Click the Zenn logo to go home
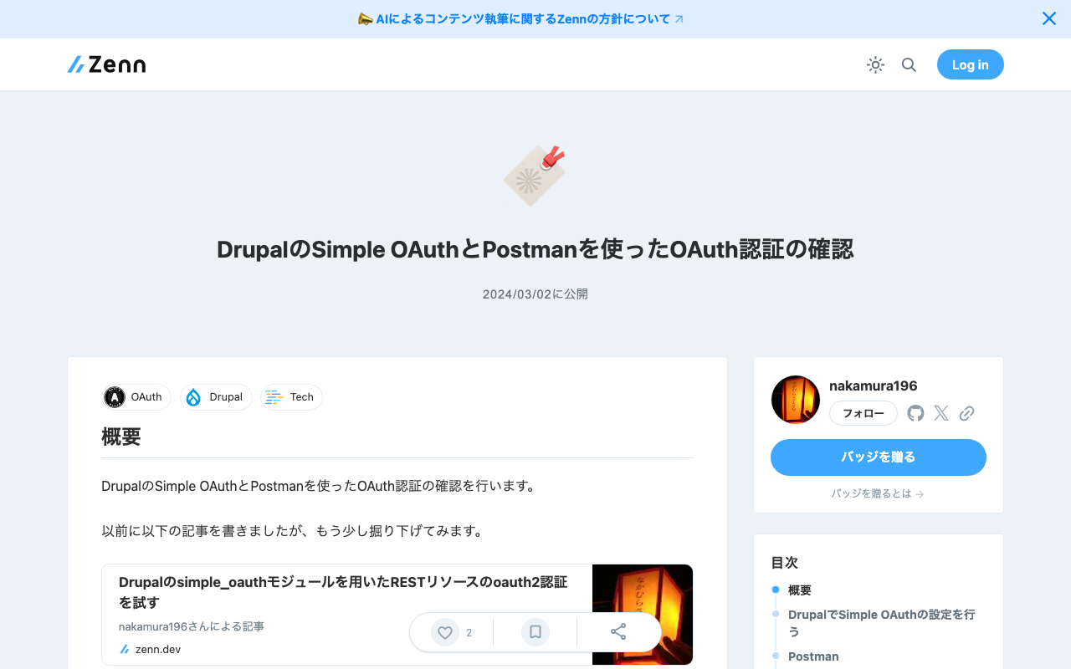The image size is (1071, 669). point(105,64)
